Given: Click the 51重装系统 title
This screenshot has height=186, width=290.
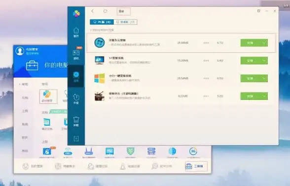Looking at the screenshot, I should pos(116,58).
